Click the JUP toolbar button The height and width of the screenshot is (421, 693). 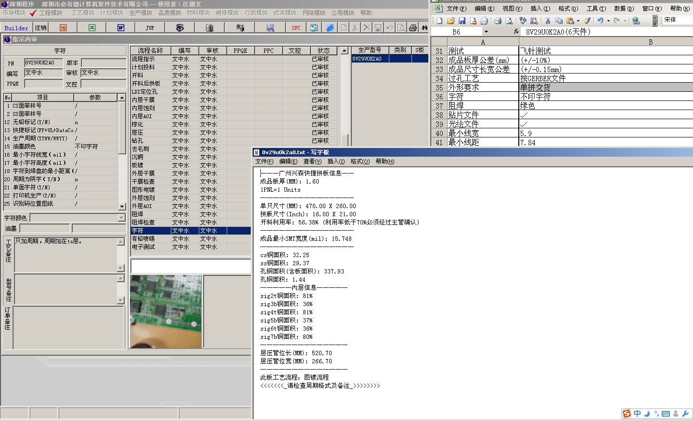[x=150, y=28]
